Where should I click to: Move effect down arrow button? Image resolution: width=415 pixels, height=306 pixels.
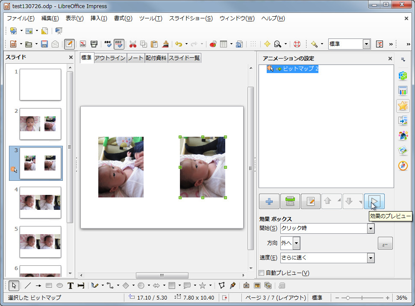pyautogui.click(x=349, y=201)
